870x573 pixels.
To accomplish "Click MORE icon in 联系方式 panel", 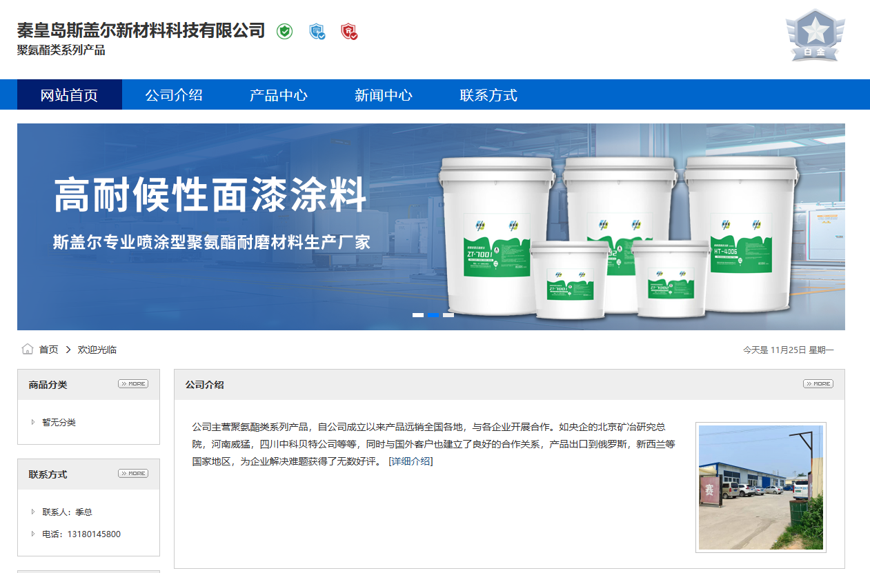I will pyautogui.click(x=133, y=474).
